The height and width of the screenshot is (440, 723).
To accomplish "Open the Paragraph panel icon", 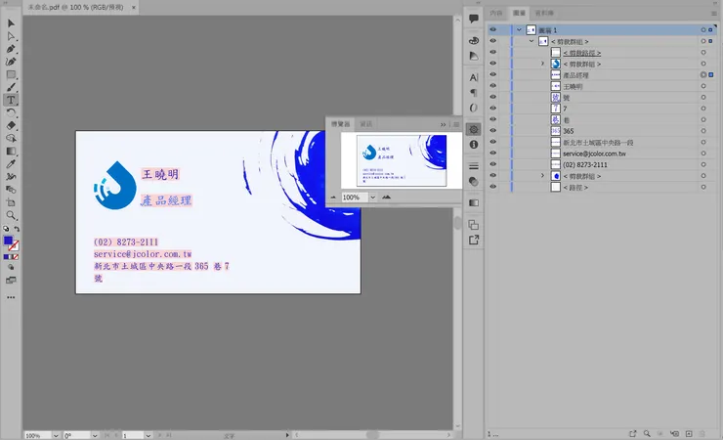I will (x=474, y=93).
